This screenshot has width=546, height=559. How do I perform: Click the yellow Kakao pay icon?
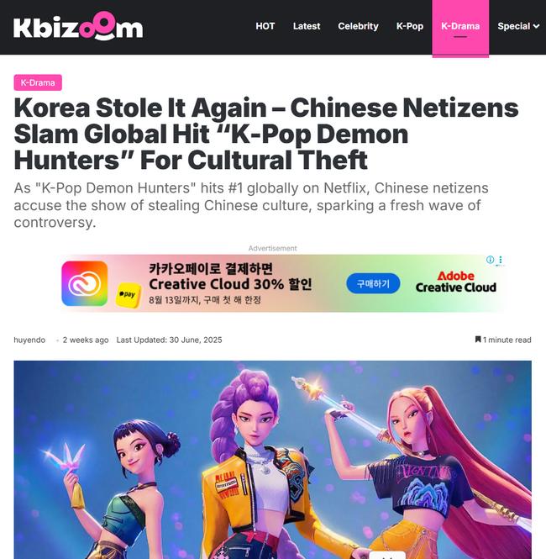[x=128, y=295]
